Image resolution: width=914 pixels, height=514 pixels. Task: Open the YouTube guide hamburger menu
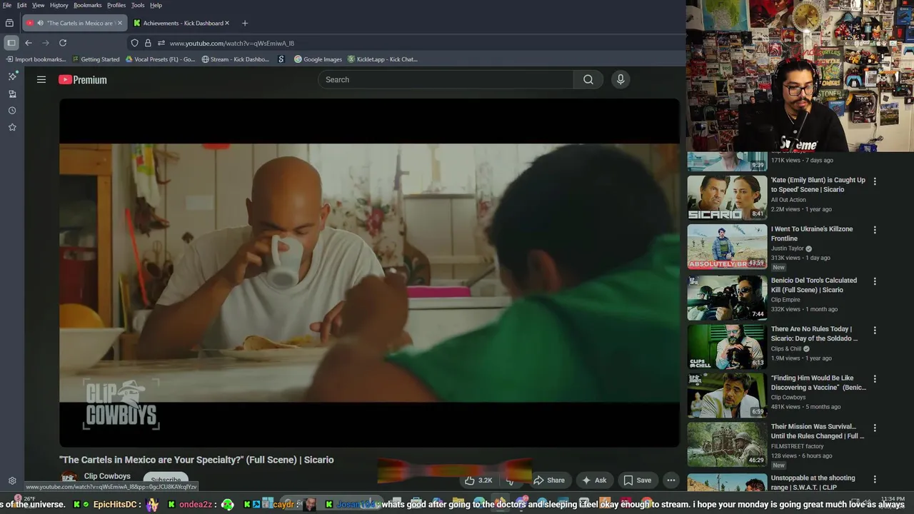[41, 80]
